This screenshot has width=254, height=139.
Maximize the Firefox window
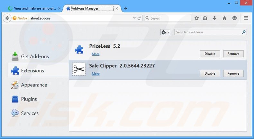tap(237, 3)
